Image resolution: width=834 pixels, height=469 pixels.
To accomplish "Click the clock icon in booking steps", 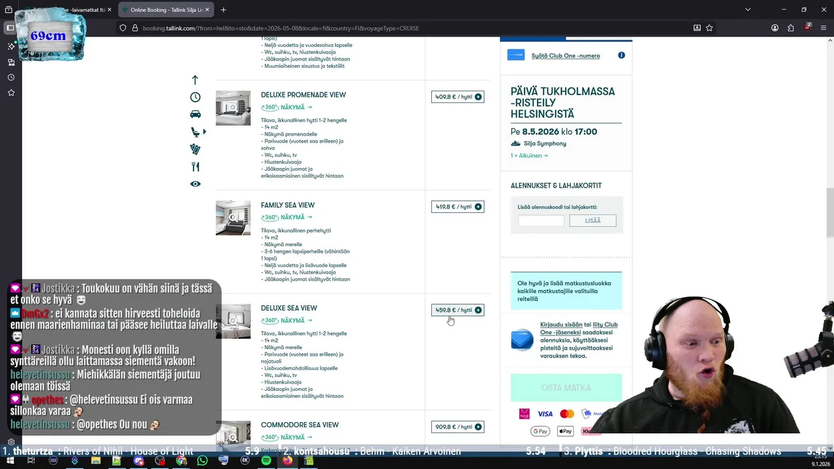I will (195, 97).
